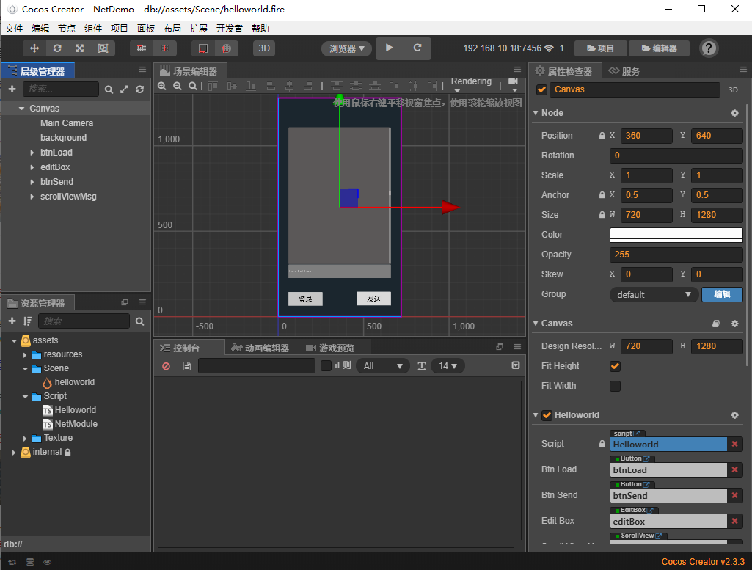This screenshot has width=752, height=570.
Task: Expand the btnLoad node in hierarchy
Action: (x=31, y=152)
